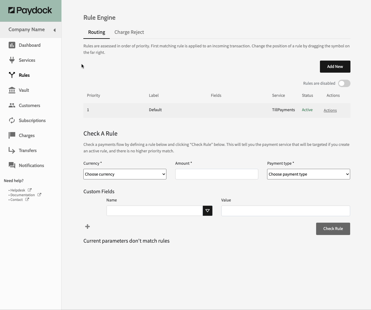Click the Vault bank building icon
Viewport: 371px width, 310px height.
[x=12, y=90]
